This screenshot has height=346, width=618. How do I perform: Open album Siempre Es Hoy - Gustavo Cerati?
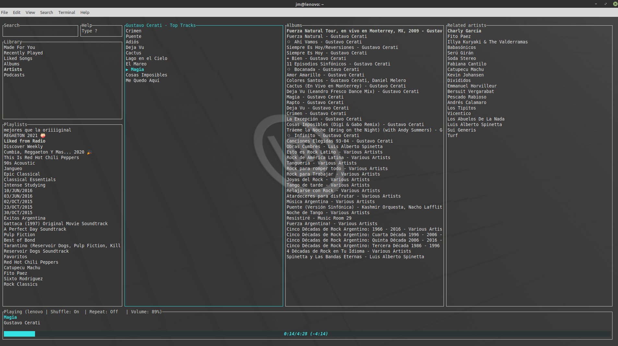coord(327,53)
